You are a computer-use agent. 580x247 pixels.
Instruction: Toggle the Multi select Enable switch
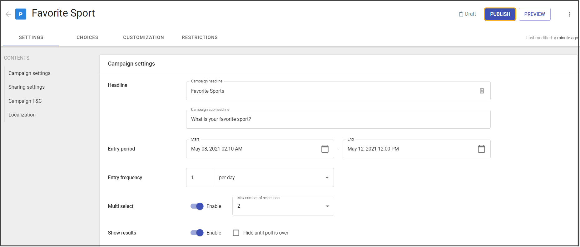pyautogui.click(x=197, y=206)
